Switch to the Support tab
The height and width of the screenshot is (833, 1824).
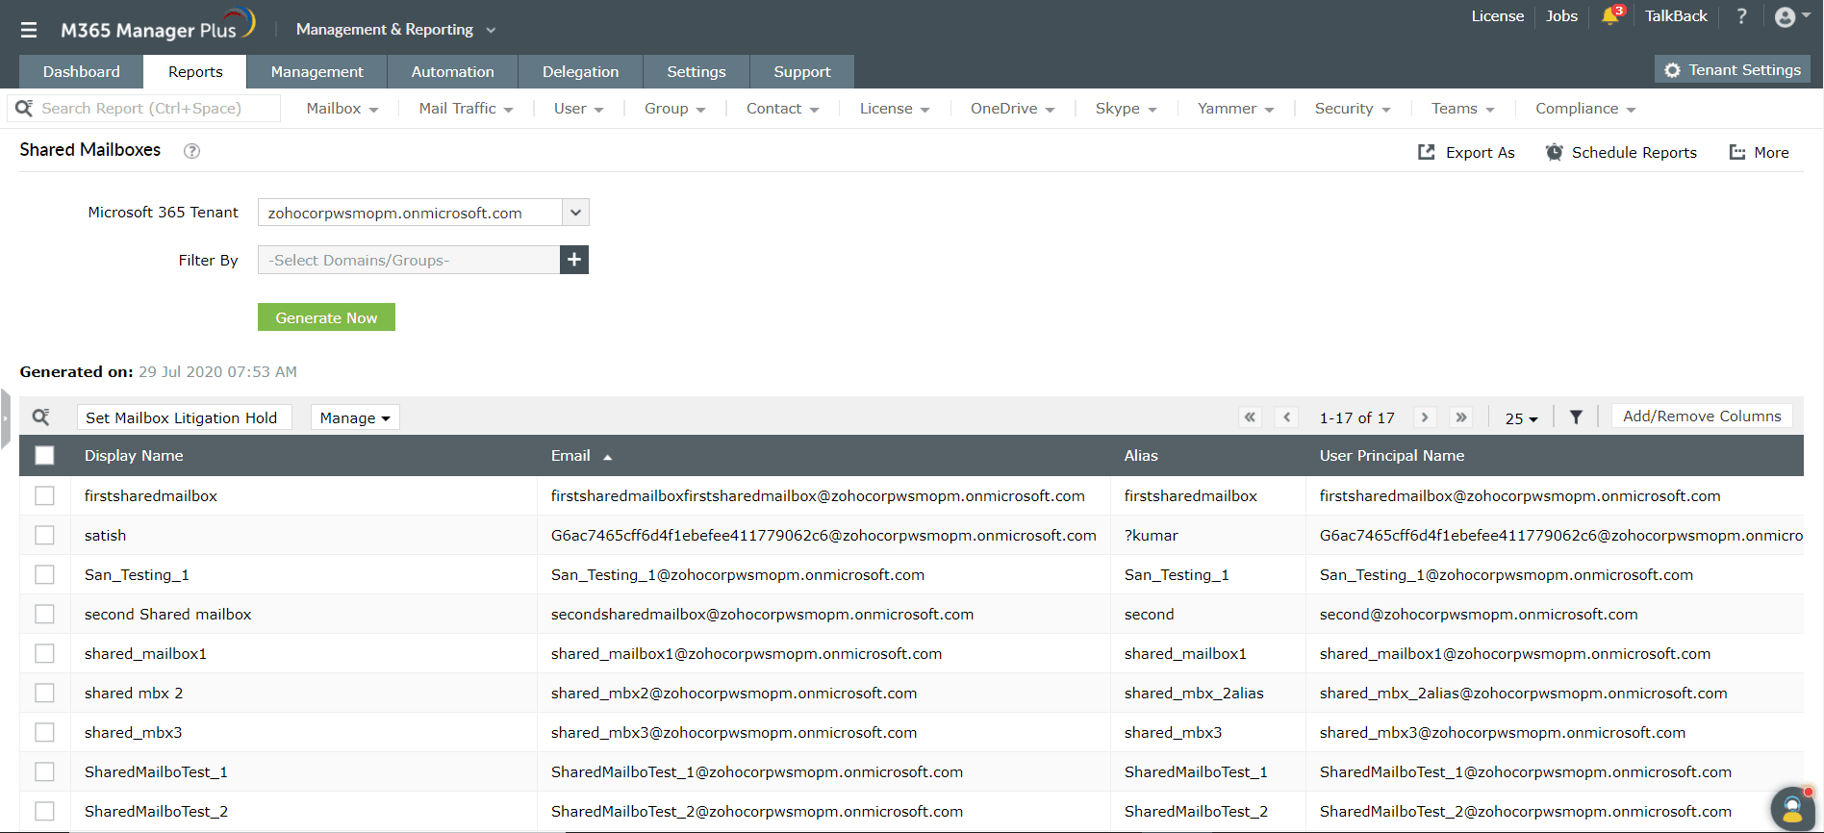click(801, 72)
